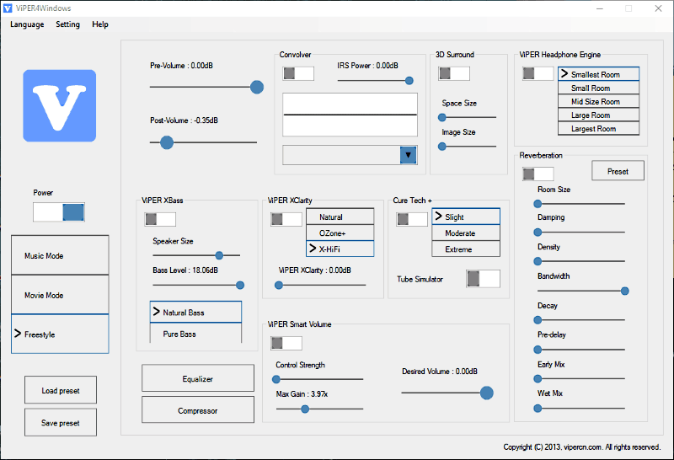The image size is (674, 460).
Task: Click the Bass Level slider handle
Action: [x=240, y=285]
